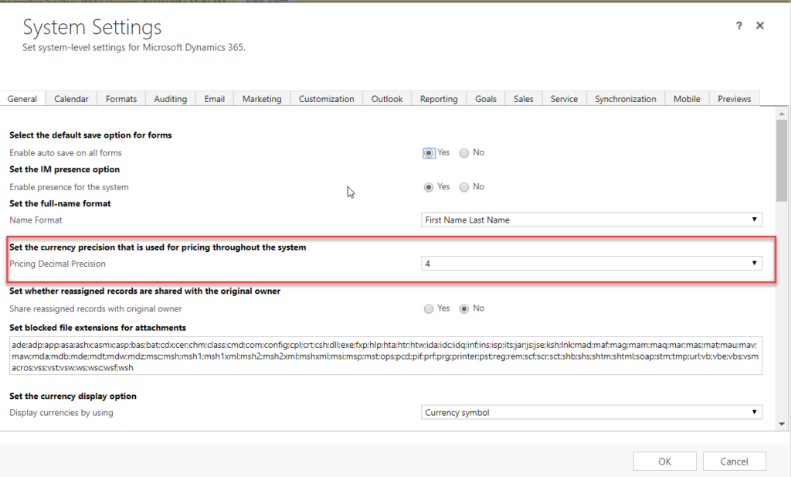Select No for auto save on forms

click(x=464, y=153)
